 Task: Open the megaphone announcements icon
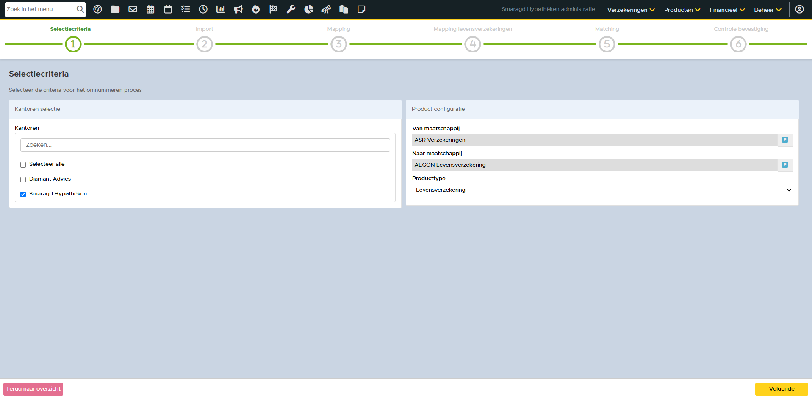coord(238,9)
